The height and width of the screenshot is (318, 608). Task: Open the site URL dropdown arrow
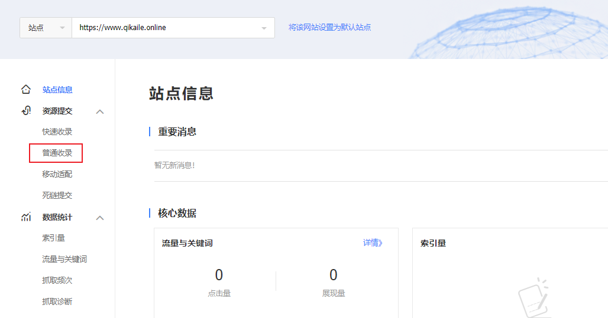pyautogui.click(x=264, y=28)
